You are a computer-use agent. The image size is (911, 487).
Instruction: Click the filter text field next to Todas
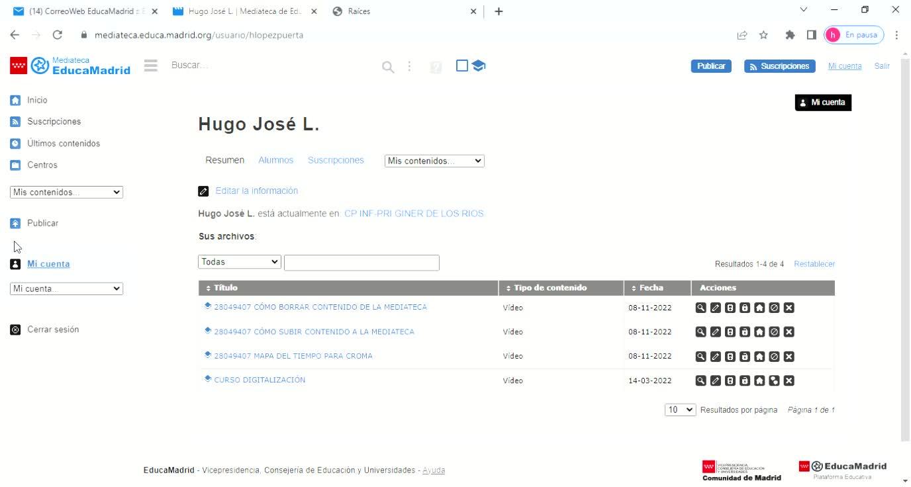point(361,263)
